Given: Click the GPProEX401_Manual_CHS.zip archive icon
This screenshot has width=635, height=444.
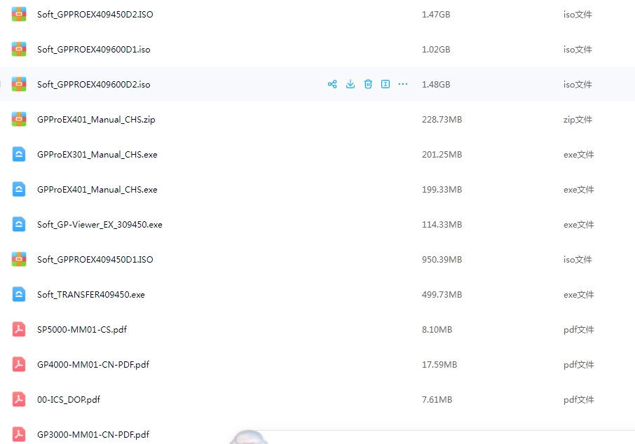Looking at the screenshot, I should (x=19, y=119).
